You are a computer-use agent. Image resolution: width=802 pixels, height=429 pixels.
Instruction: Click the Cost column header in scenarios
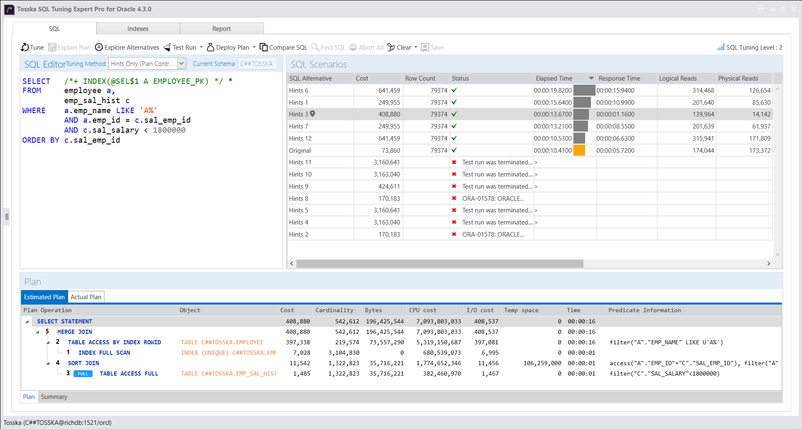(378, 78)
